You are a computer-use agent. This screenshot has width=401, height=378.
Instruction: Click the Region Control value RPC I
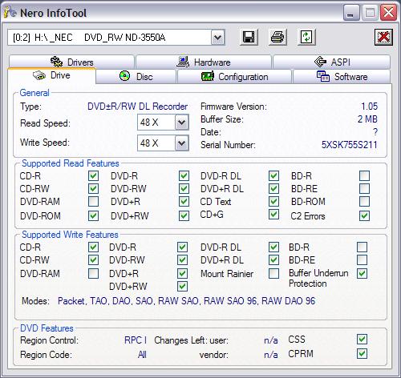tap(136, 340)
